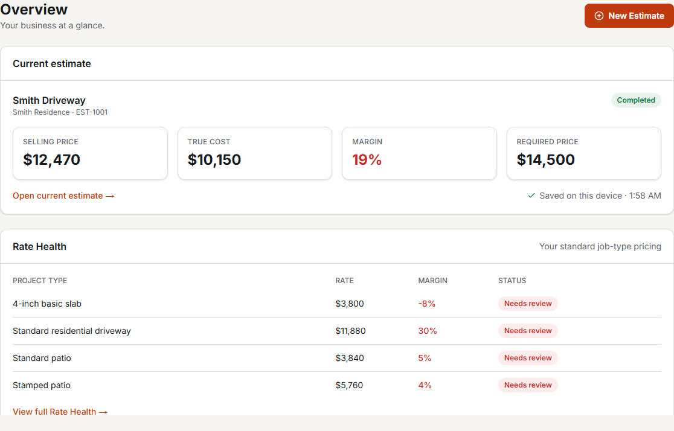Click Needs review badge for Standard residential driveway
This screenshot has width=674, height=431.
(x=528, y=331)
